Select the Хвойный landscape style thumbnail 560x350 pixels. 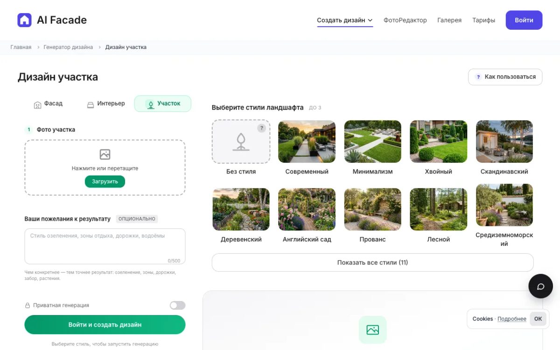(x=438, y=141)
